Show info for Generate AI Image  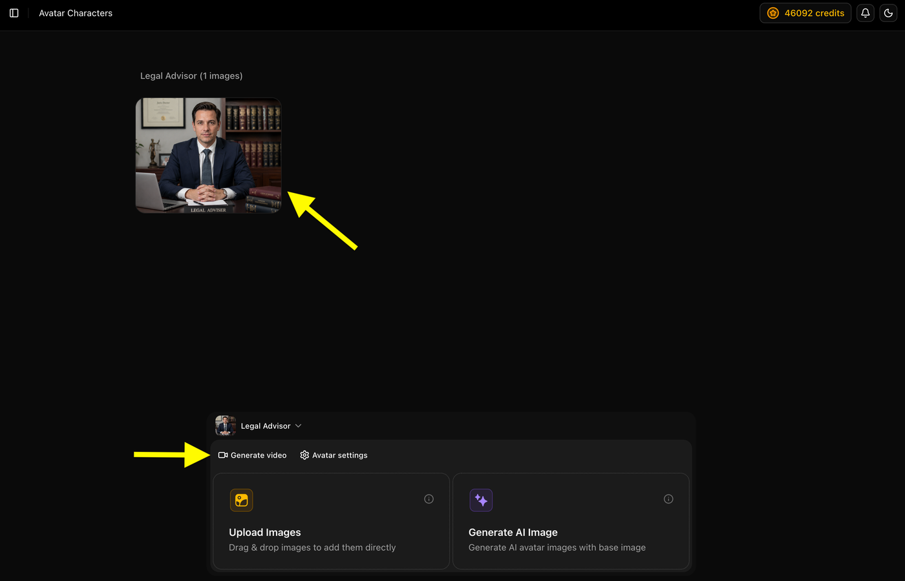coord(668,499)
